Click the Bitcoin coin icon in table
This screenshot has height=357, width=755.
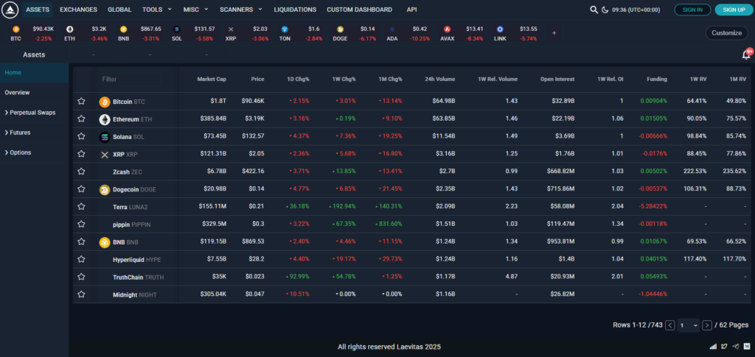(x=104, y=101)
